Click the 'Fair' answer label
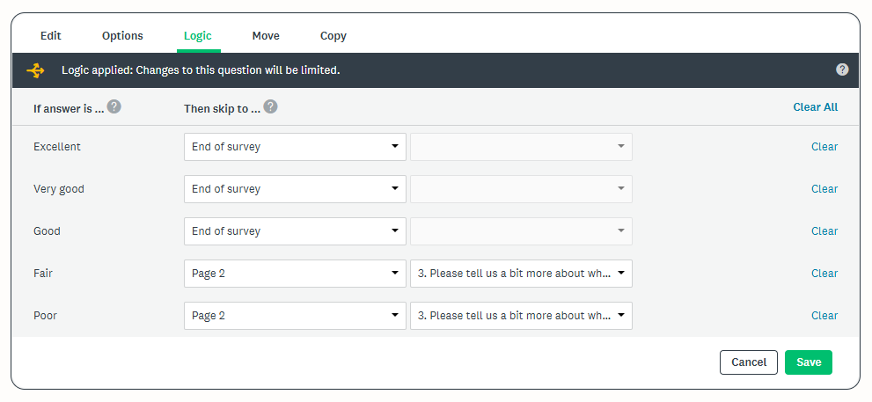872x402 pixels. [43, 274]
